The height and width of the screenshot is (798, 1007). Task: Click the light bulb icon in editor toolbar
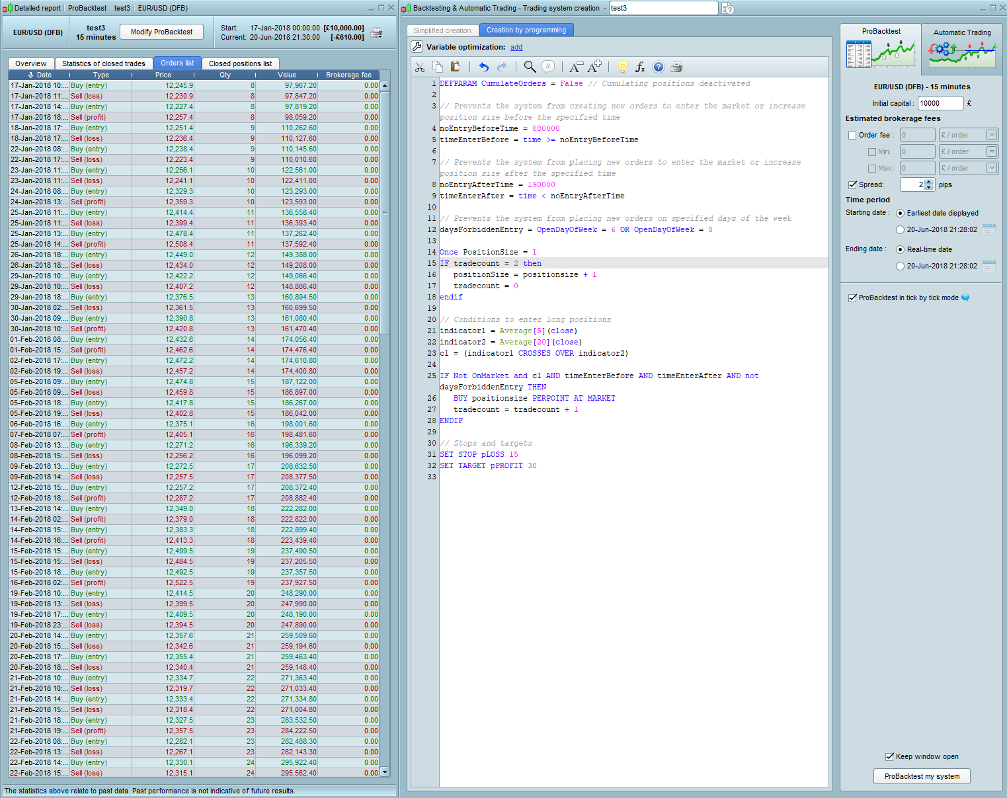click(622, 67)
